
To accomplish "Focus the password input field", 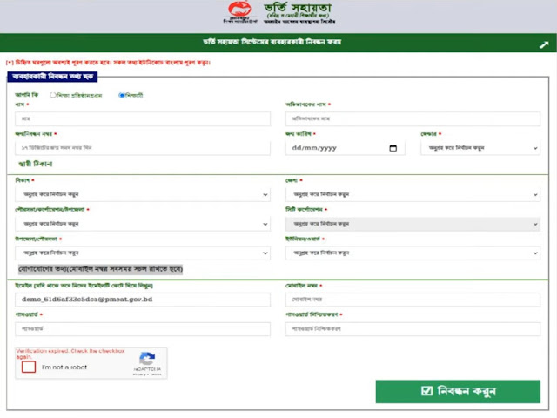I will 143,328.
